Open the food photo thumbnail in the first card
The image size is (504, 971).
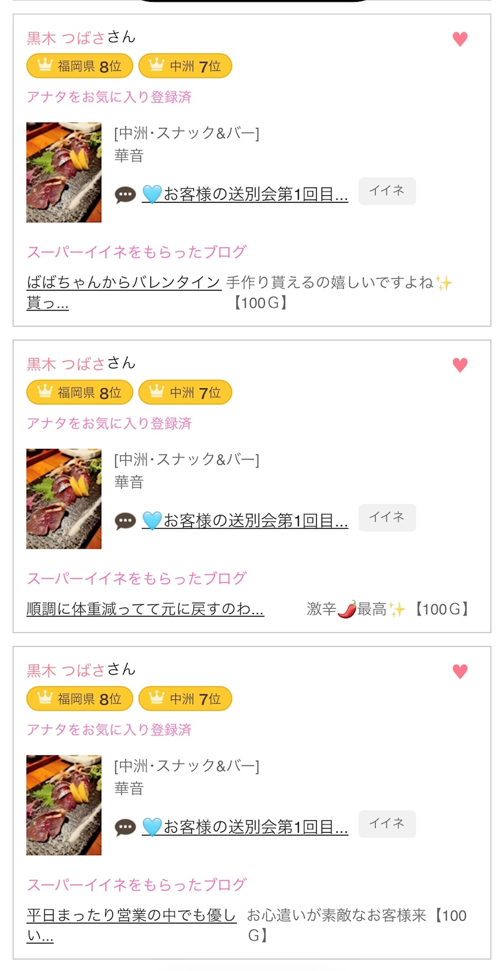pos(64,172)
